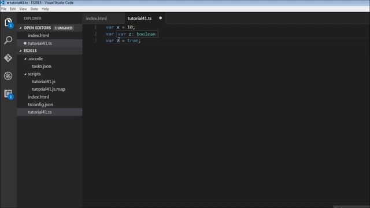Screen dimensions: 370x208
Task: Click unsaved dot beside tutorial41.ts in Open Editors
Action: [x=25, y=43]
